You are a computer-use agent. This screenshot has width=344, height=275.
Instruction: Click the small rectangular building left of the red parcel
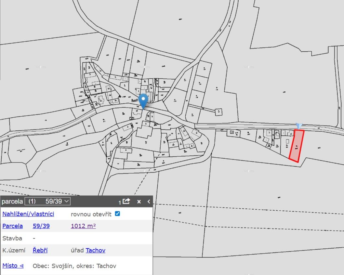287,142
